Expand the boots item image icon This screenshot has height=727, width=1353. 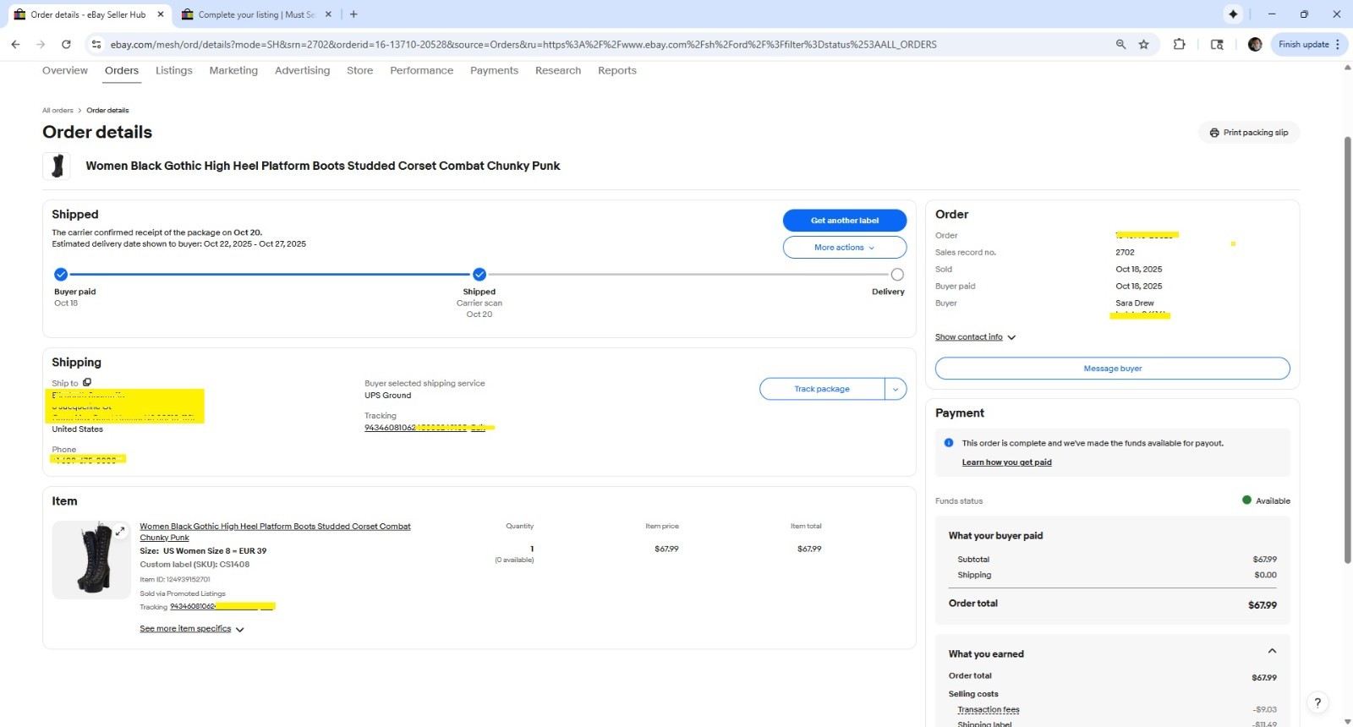[x=120, y=531]
